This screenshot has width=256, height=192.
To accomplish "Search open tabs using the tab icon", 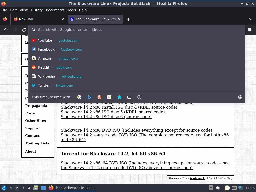I will click(x=129, y=97).
